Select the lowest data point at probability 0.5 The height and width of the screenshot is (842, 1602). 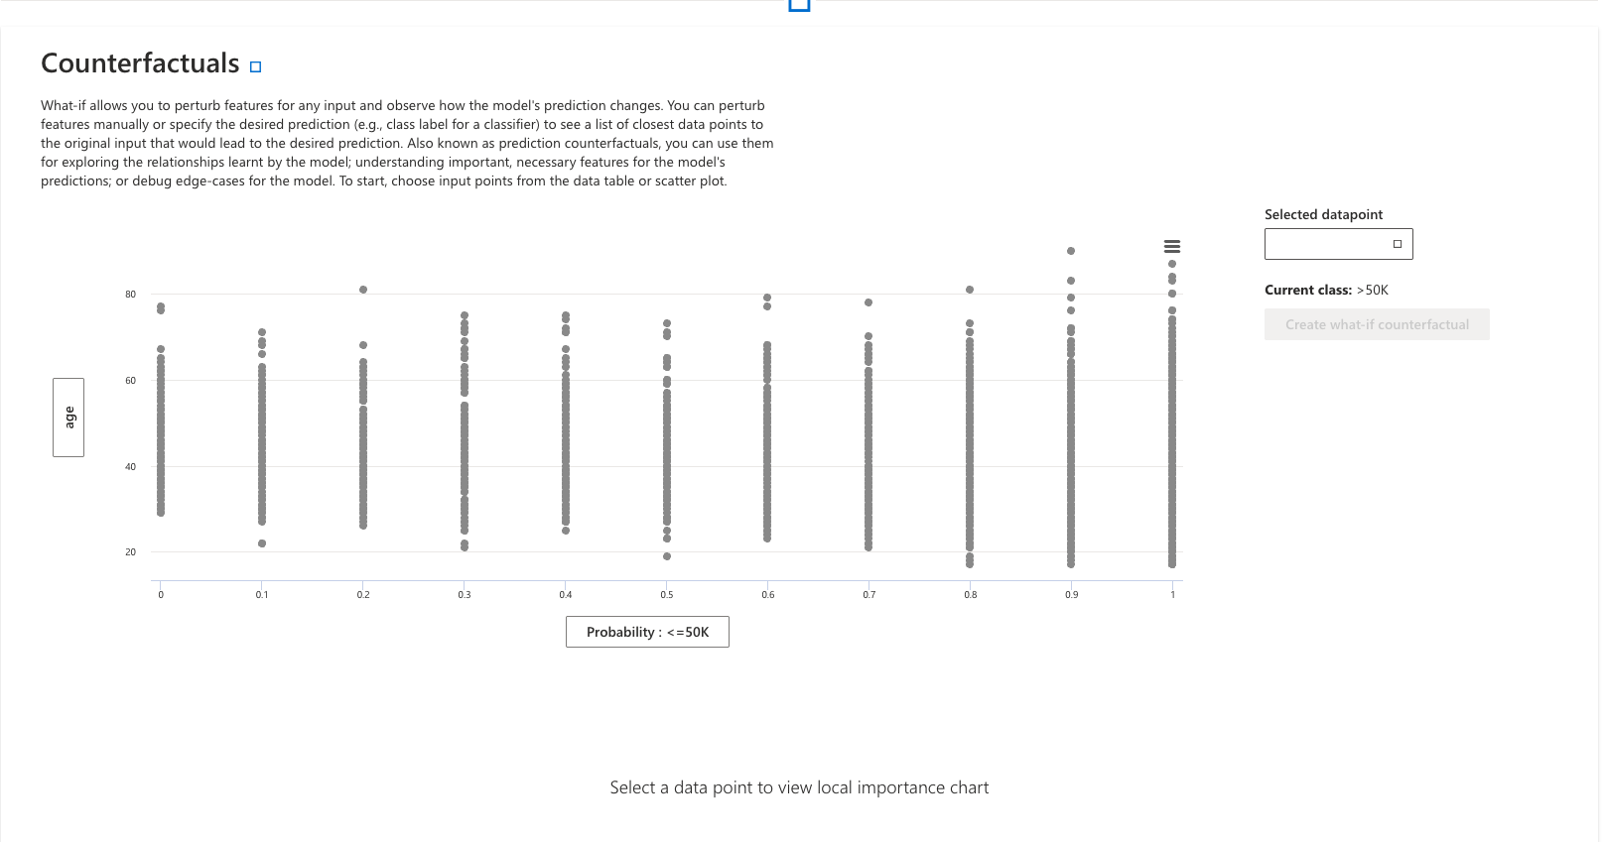(667, 556)
